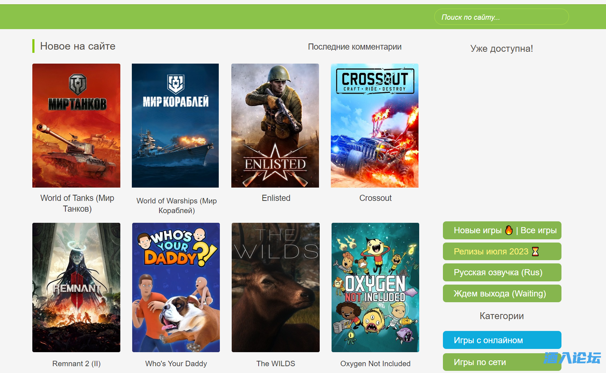The width and height of the screenshot is (606, 373).
Task: Follow The WILDS title link
Action: pos(276,364)
